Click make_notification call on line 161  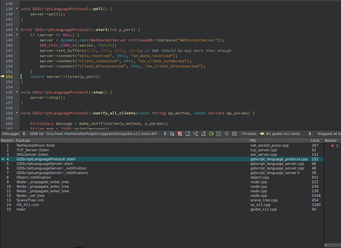[99, 124]
